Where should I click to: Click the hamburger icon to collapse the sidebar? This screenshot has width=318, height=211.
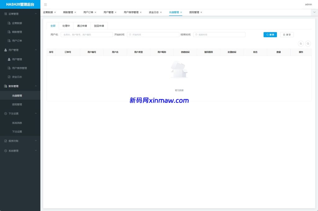pos(45,4)
